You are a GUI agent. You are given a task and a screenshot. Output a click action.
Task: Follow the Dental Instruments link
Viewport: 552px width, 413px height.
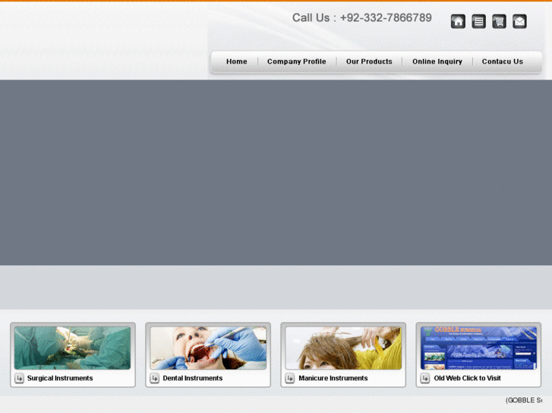[193, 378]
